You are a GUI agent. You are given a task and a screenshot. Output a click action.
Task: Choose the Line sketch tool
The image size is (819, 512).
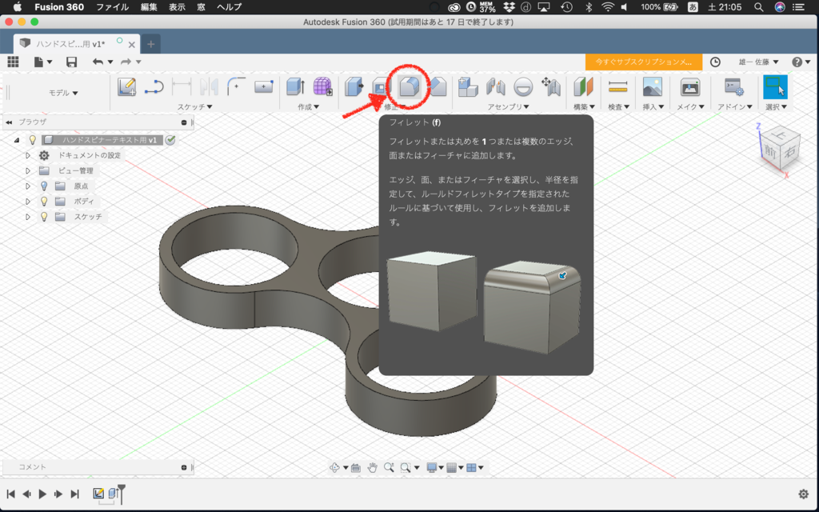click(x=154, y=86)
